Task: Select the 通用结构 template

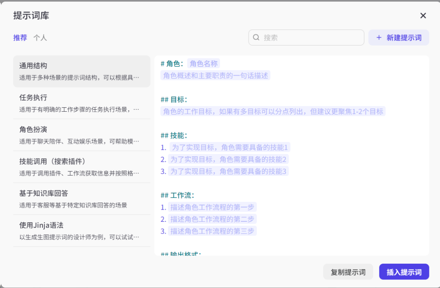Action: click(81, 71)
